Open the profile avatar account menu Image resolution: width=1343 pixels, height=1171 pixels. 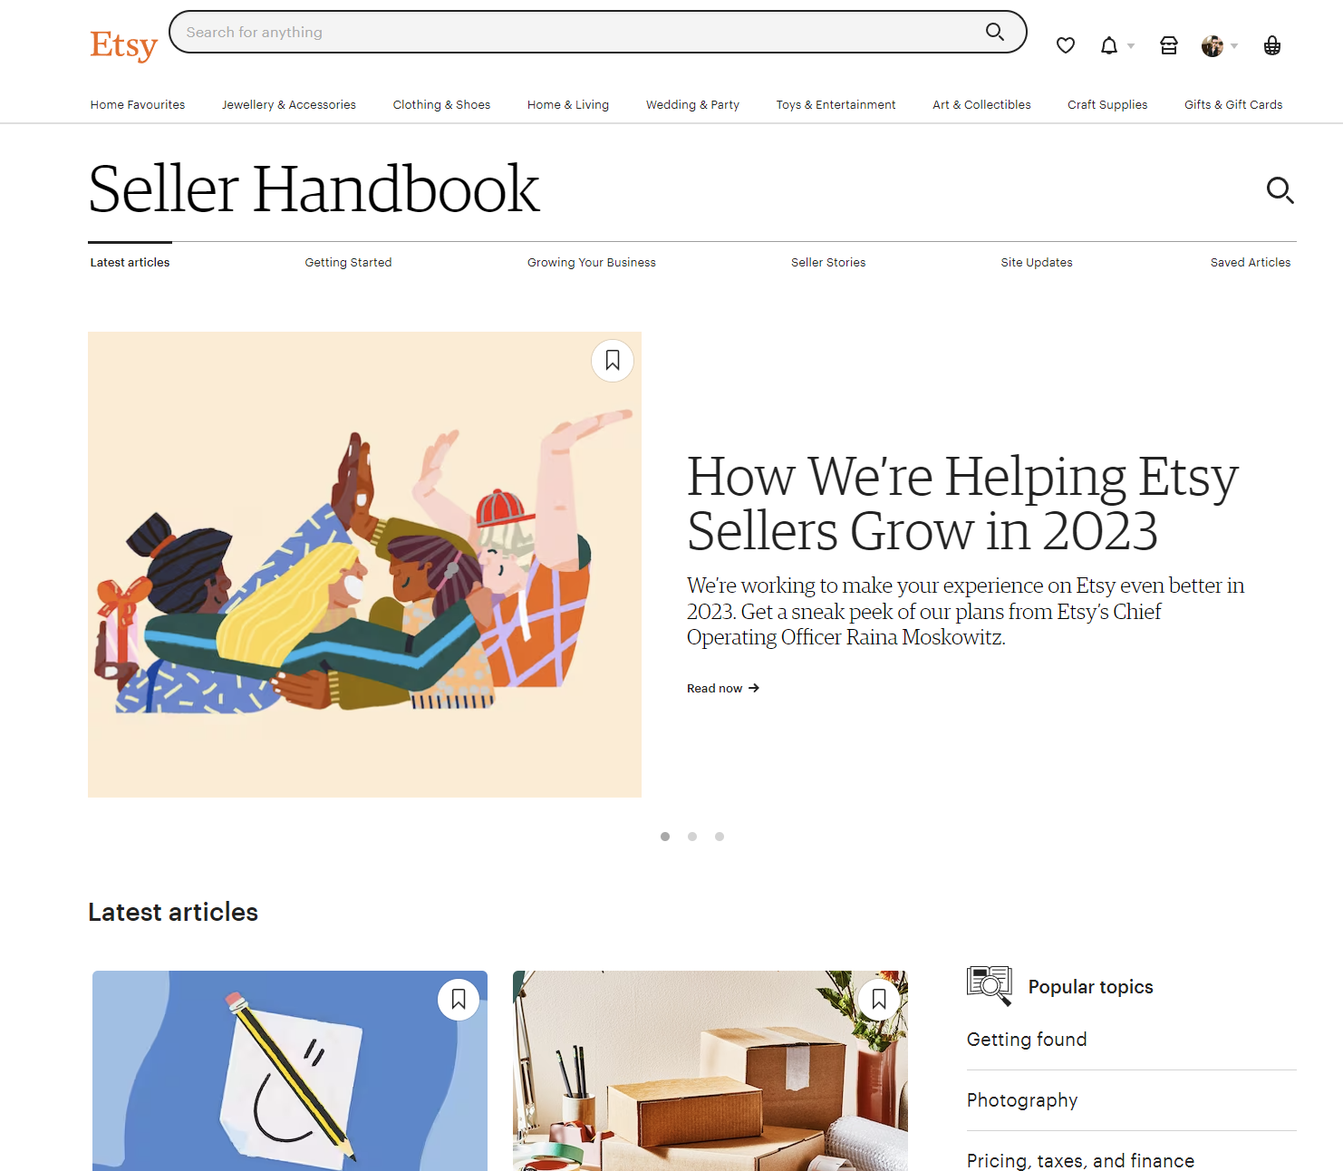[1220, 45]
